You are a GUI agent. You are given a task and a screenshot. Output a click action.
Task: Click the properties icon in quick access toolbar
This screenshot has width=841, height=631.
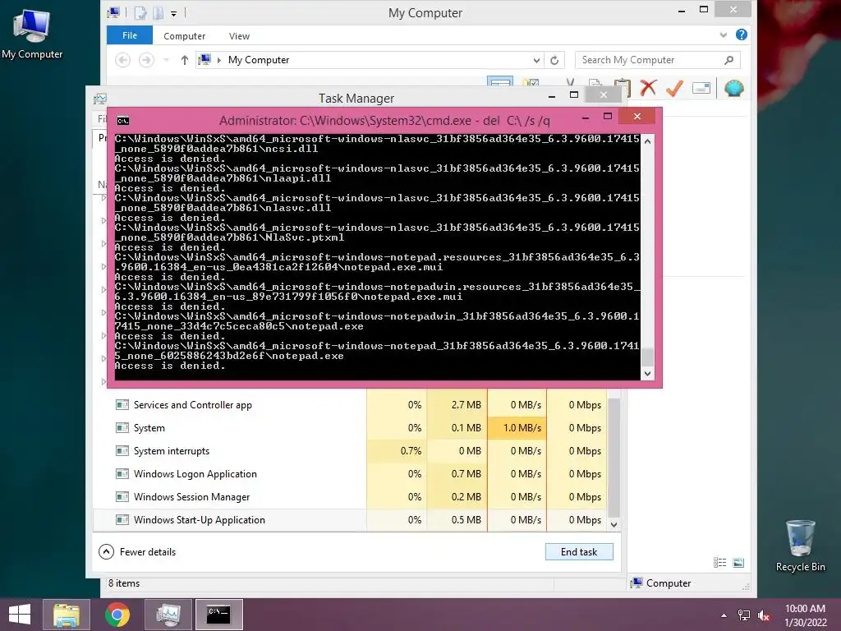140,12
